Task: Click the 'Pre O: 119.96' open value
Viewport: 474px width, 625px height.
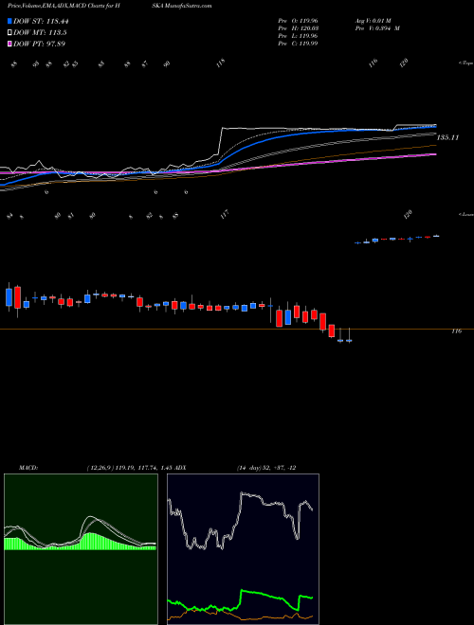Action: coord(298,21)
